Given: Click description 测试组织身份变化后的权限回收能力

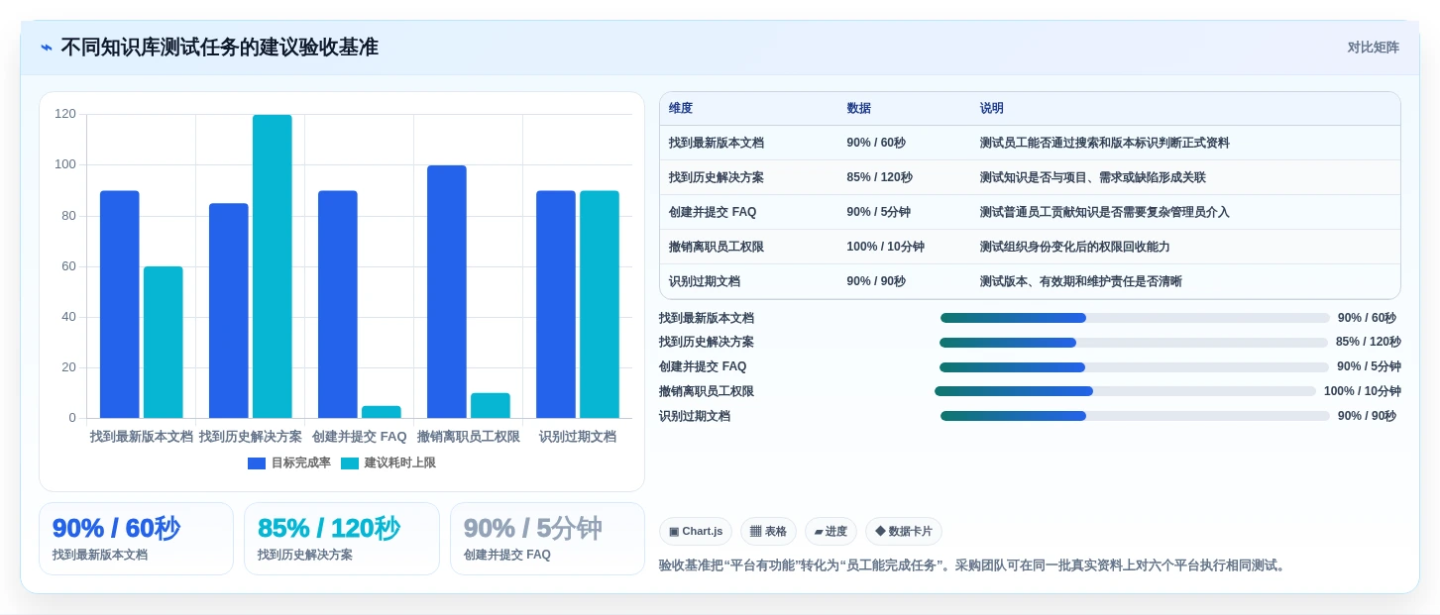Looking at the screenshot, I should click(1075, 247).
